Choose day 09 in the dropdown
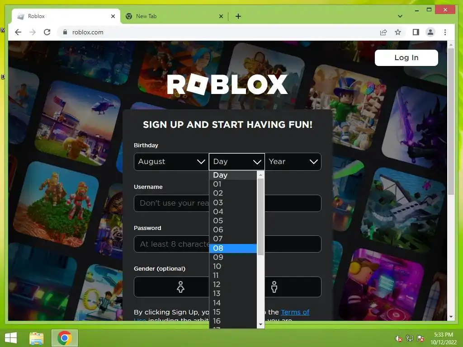Screen dimensions: 463x347 tap(233, 257)
